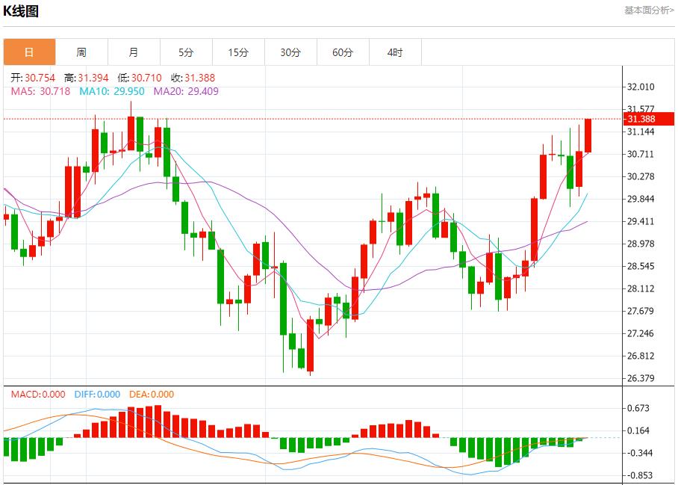678x485 pixels.
Task: Switch to the 周 weekly tab
Action: click(81, 52)
